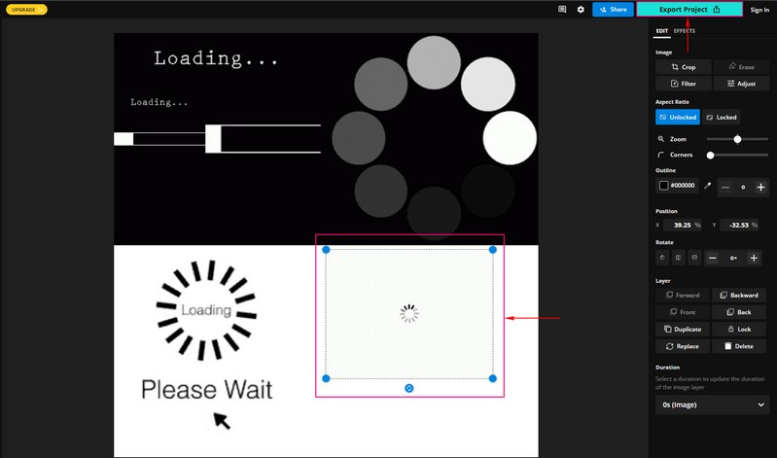The width and height of the screenshot is (777, 458).
Task: Click the X position input field
Action: [x=684, y=225]
